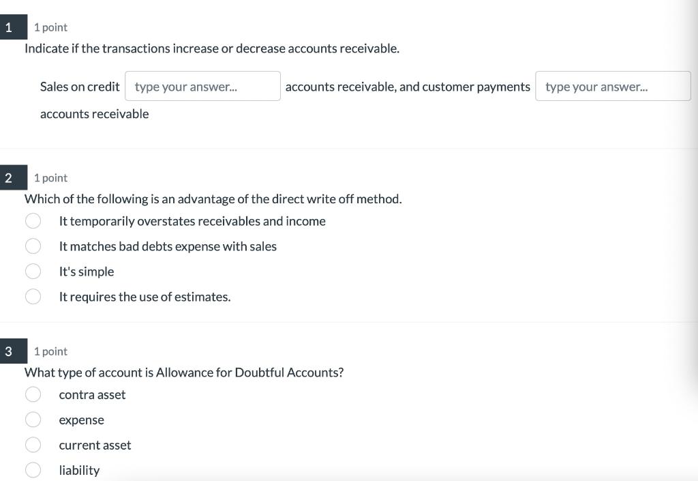Choose "contra asset" for question 3
Viewport: 698px width, 481px height.
click(33, 394)
